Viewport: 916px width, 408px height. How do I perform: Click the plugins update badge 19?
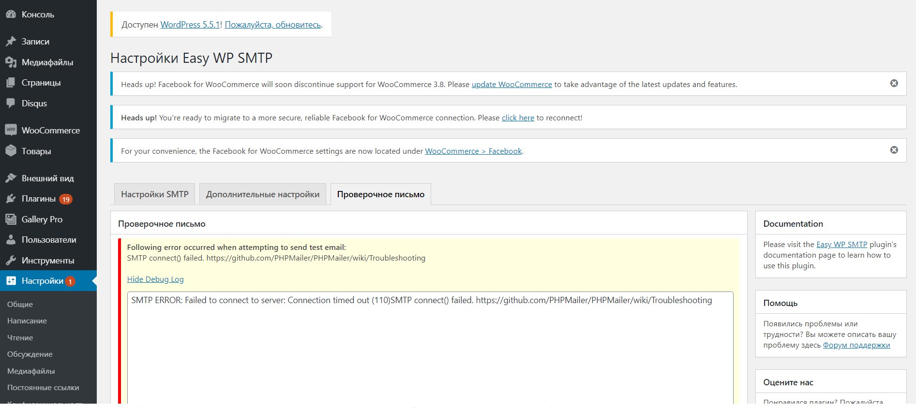(x=66, y=199)
